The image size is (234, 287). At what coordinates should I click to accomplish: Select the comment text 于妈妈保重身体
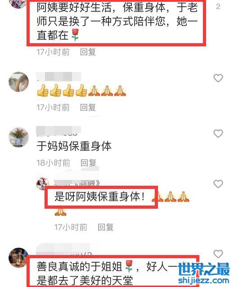(74, 146)
